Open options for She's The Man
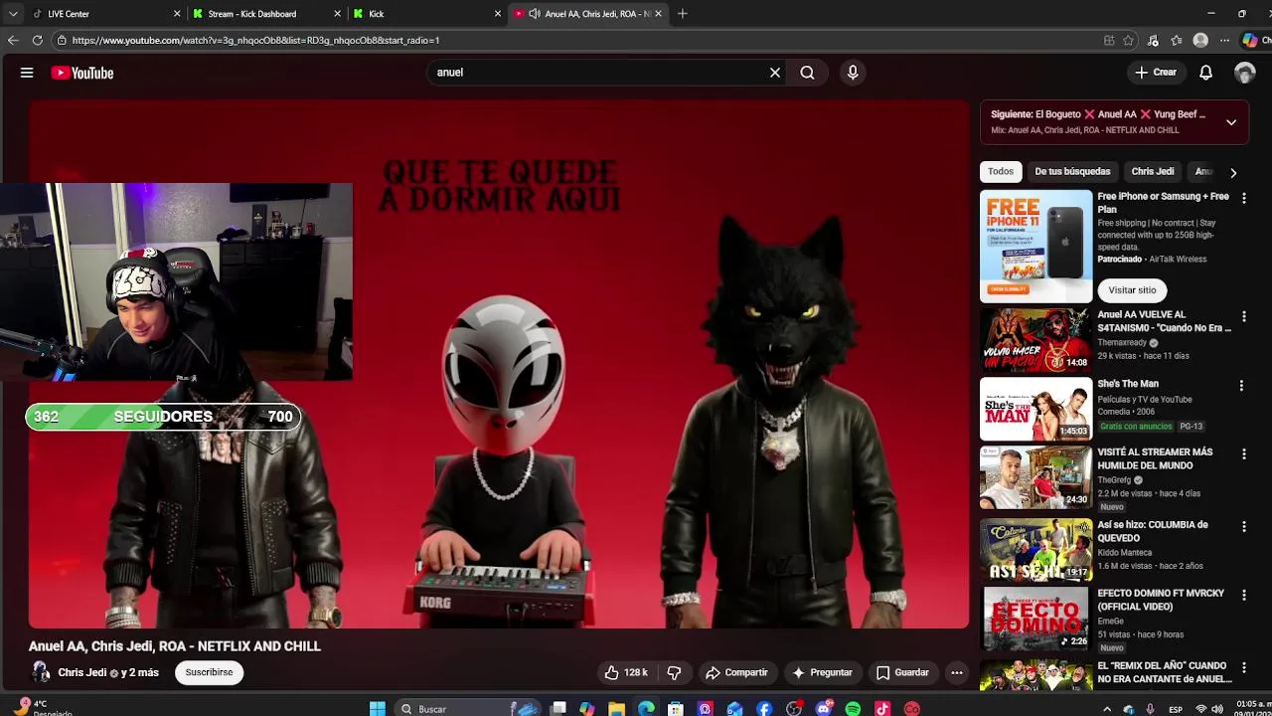The image size is (1272, 716). (x=1241, y=386)
